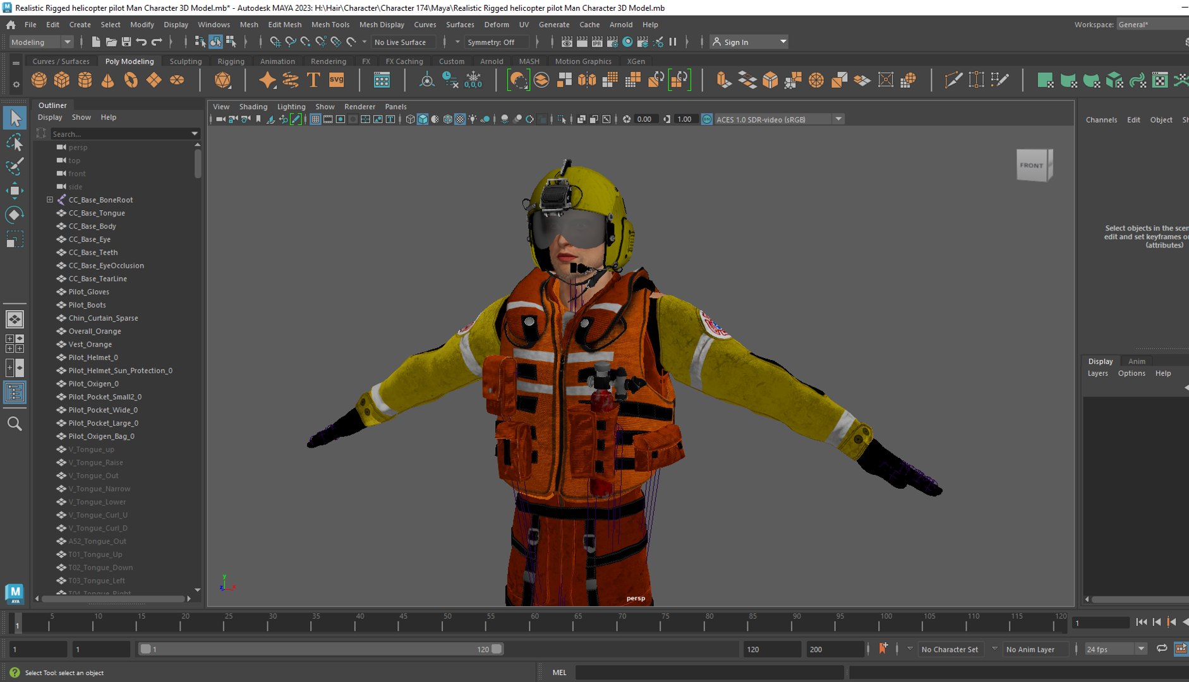Activate the Move tool in toolbox
The height and width of the screenshot is (682, 1189).
[15, 191]
